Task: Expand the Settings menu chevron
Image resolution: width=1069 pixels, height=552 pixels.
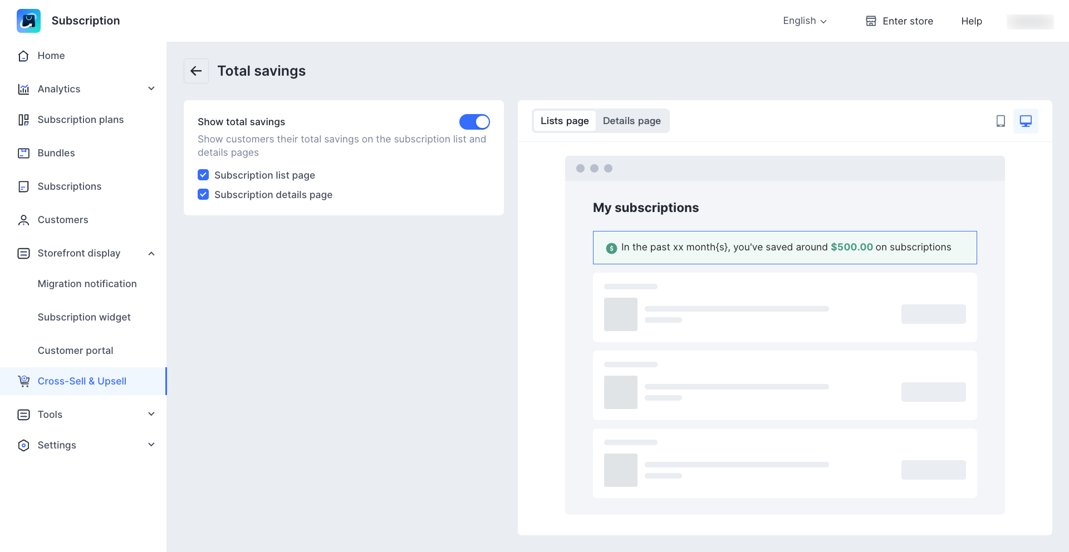Action: click(x=151, y=445)
